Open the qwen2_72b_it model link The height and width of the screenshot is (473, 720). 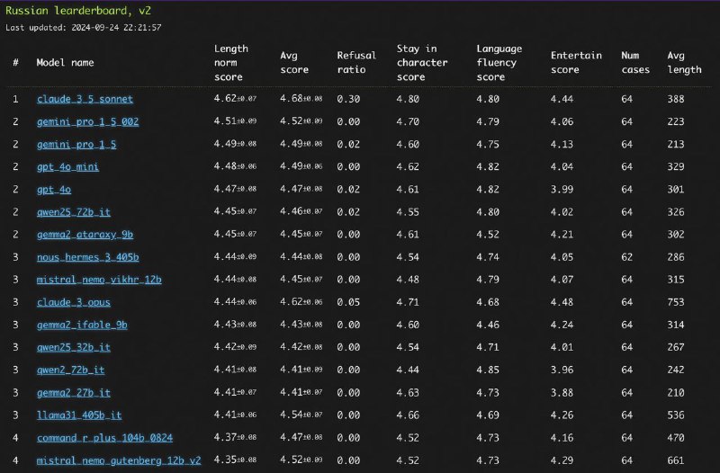[x=71, y=370]
